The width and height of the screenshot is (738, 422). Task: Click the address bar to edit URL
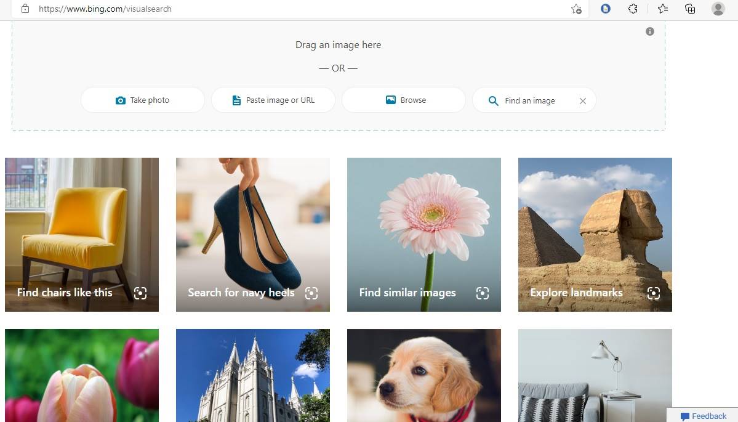pos(185,9)
